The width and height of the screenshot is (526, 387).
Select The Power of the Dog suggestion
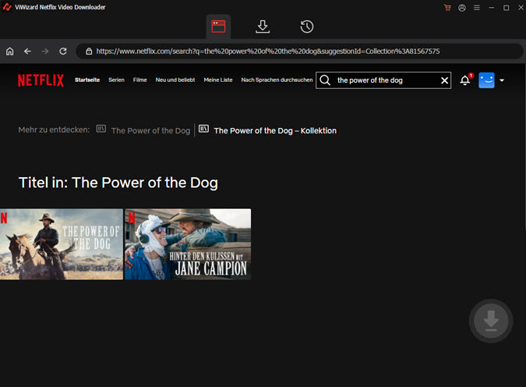(150, 130)
